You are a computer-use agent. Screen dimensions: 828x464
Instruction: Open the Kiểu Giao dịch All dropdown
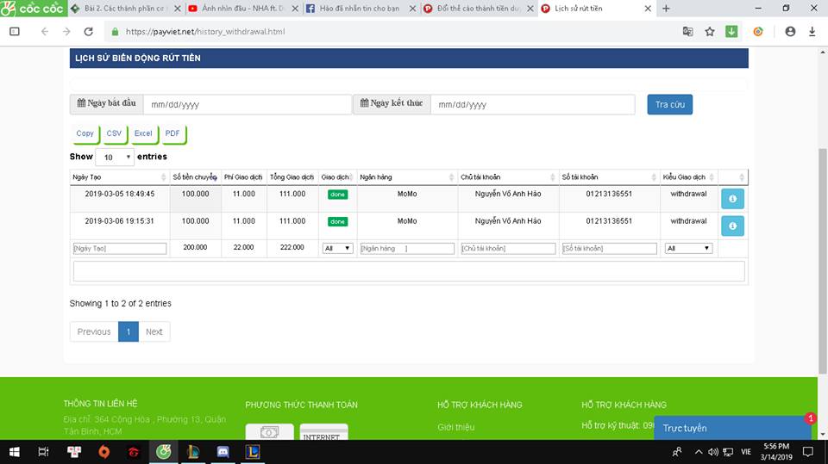(688, 248)
